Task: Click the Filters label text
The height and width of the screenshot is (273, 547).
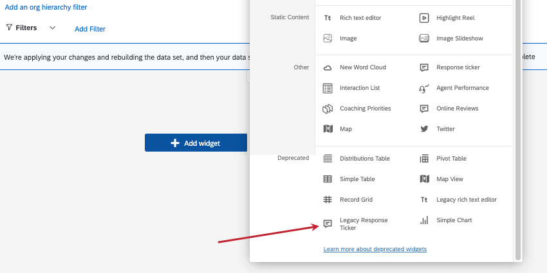Action: [26, 28]
